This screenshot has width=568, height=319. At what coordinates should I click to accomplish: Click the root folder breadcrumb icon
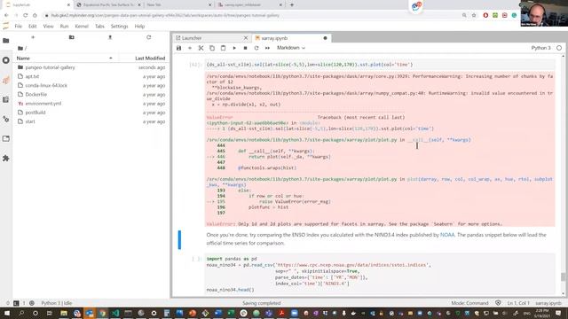(x=20, y=48)
